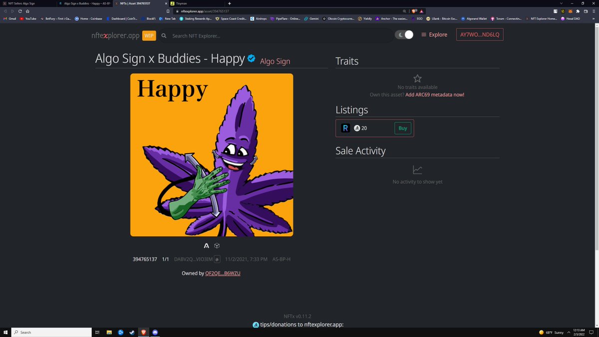This screenshot has width=599, height=337.
Task: Click the browser home icon
Action: point(27,11)
